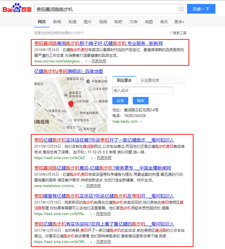Screen dimensions: 225x249
Task: Open result 贵阳哪里有亿健跑步机实体店
Action: point(104,196)
